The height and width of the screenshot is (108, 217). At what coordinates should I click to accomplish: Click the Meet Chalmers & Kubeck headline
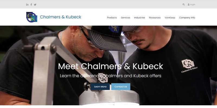point(111,66)
